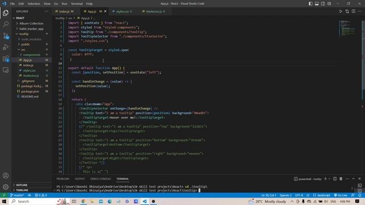The height and width of the screenshot is (205, 365).
Task: Customize layout icon in title bar
Action: (329, 3)
